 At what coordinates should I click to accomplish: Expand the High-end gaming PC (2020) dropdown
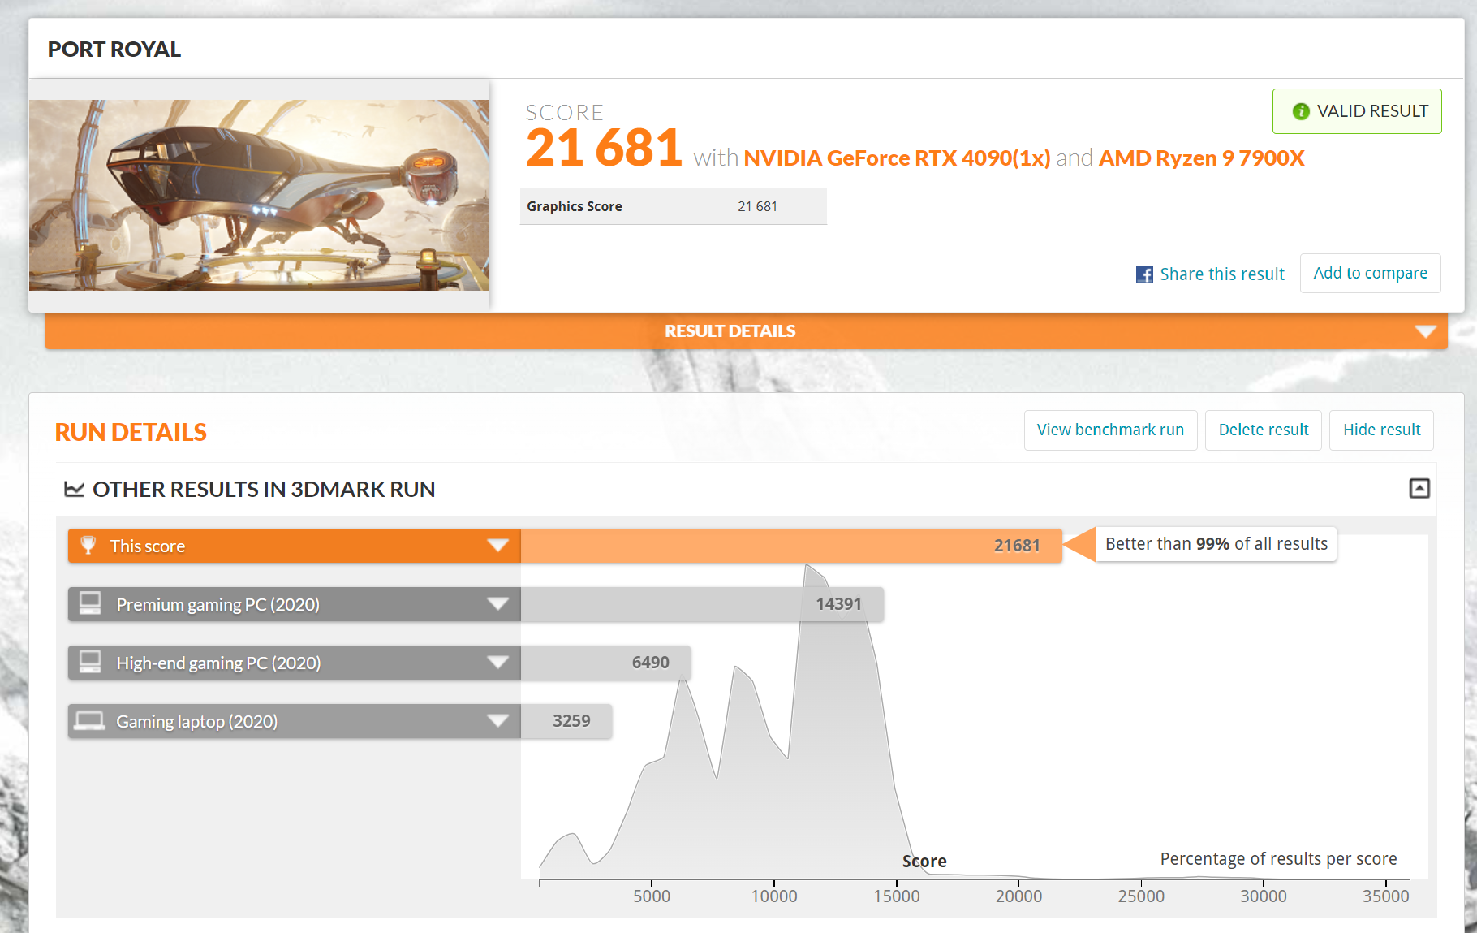click(498, 663)
